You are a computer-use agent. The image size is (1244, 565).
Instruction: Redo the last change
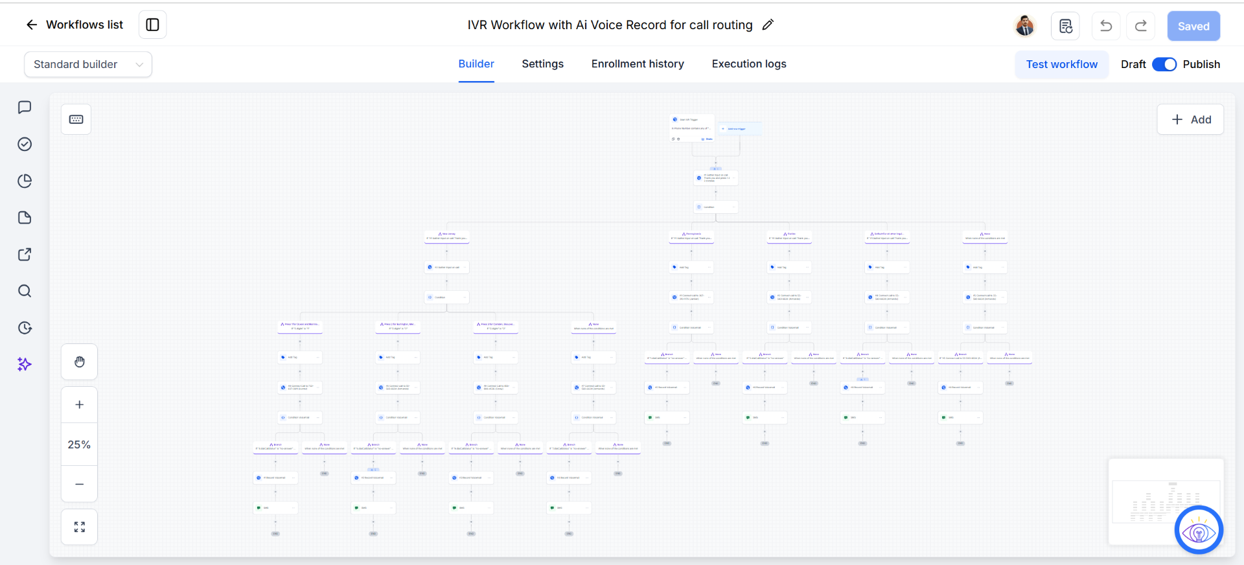(x=1141, y=26)
